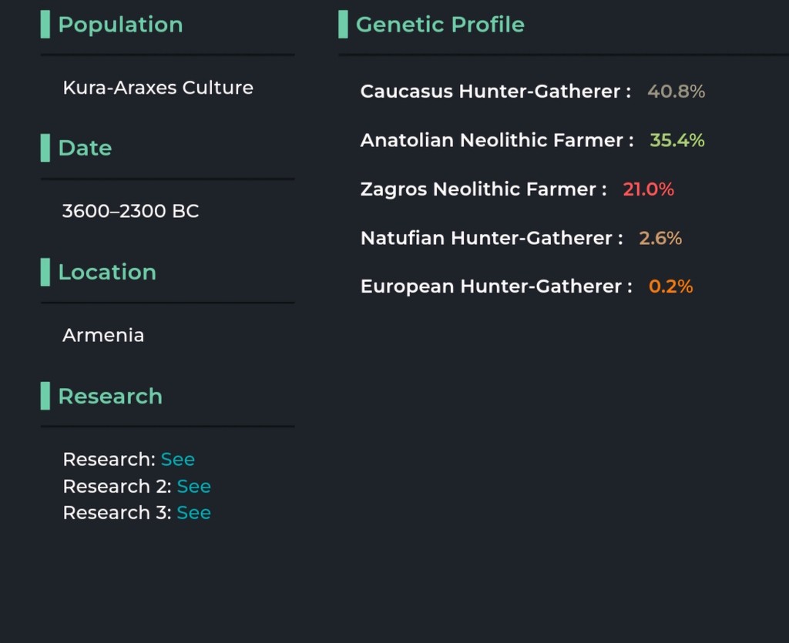Click the red 21.0% value
The image size is (789, 643).
648,189
